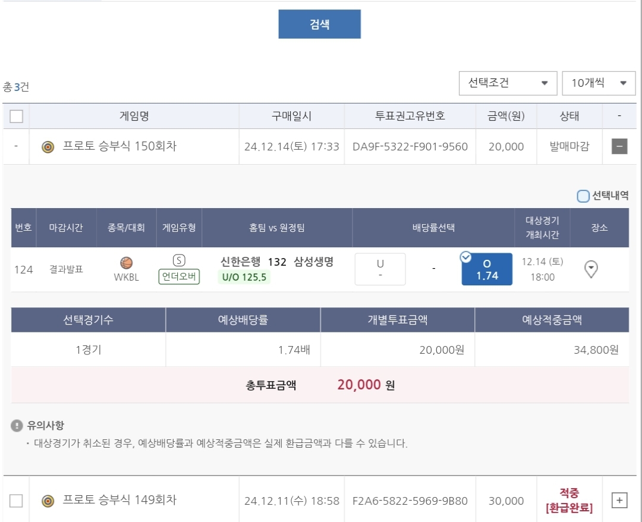Click the target icon beside 150회차
This screenshot has height=522, width=642.
pyautogui.click(x=48, y=147)
